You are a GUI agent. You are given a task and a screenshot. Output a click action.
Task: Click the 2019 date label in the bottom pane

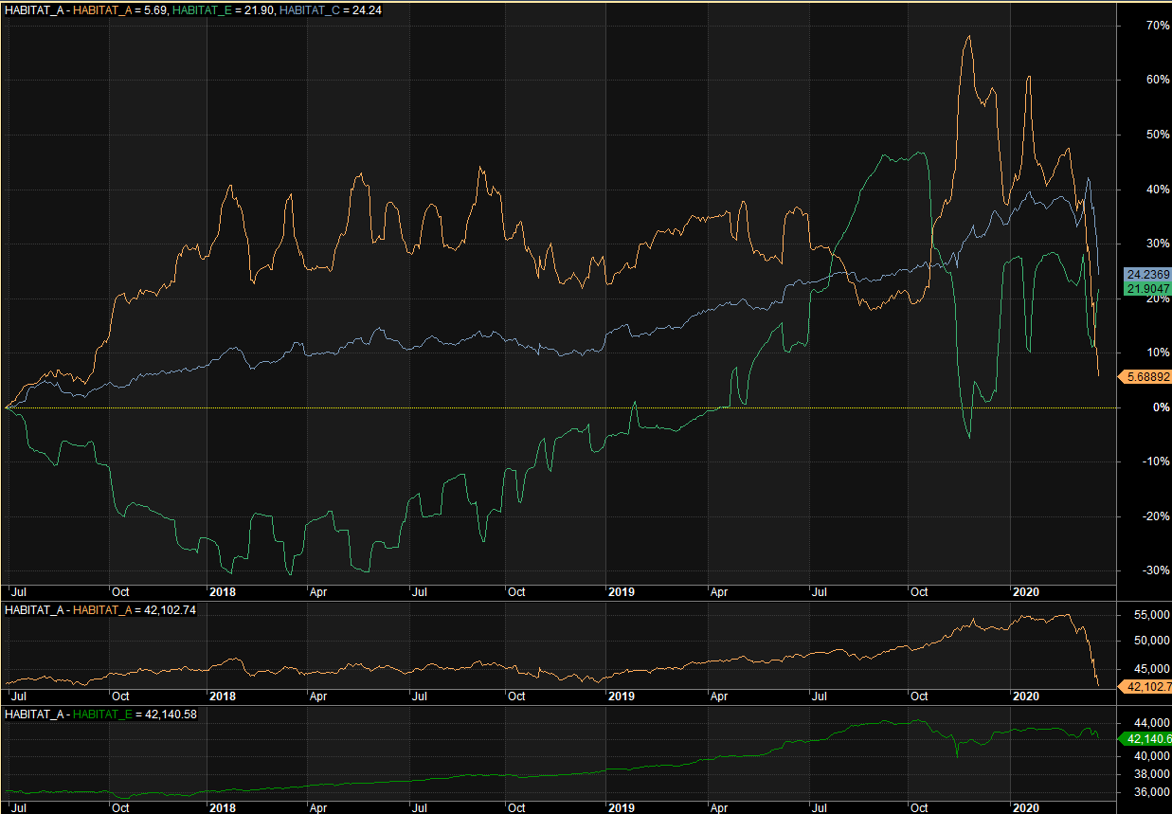(621, 807)
